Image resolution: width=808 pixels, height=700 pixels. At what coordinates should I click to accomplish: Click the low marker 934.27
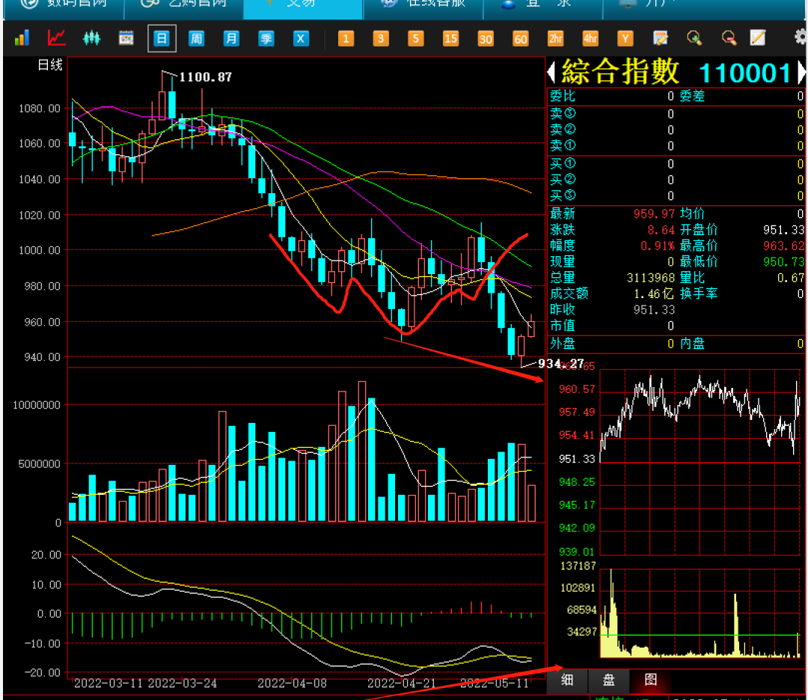click(x=560, y=364)
